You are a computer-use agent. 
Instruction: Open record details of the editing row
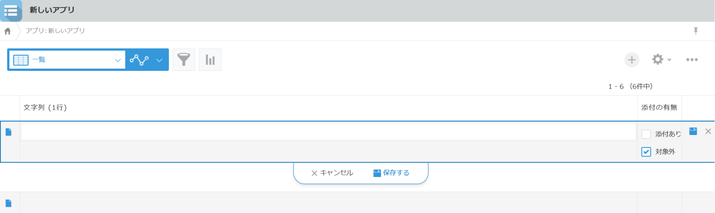8,132
